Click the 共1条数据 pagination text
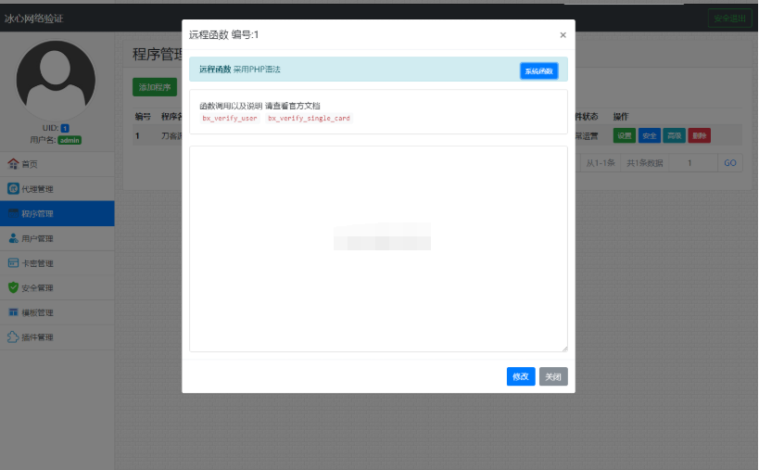The height and width of the screenshot is (470, 759). coord(644,163)
